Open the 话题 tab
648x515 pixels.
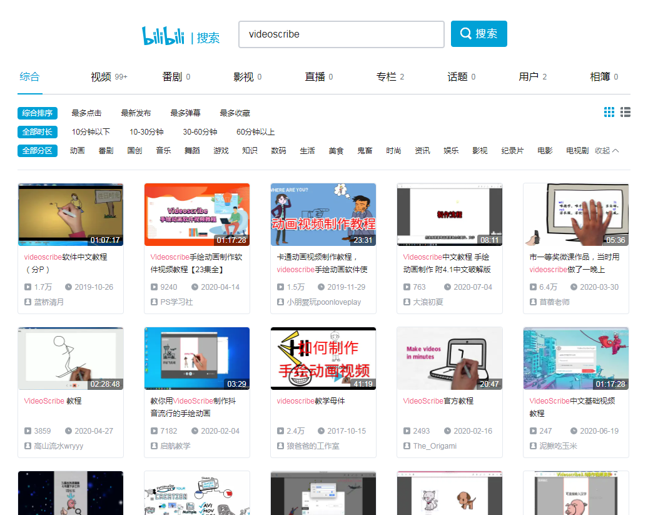(x=461, y=77)
